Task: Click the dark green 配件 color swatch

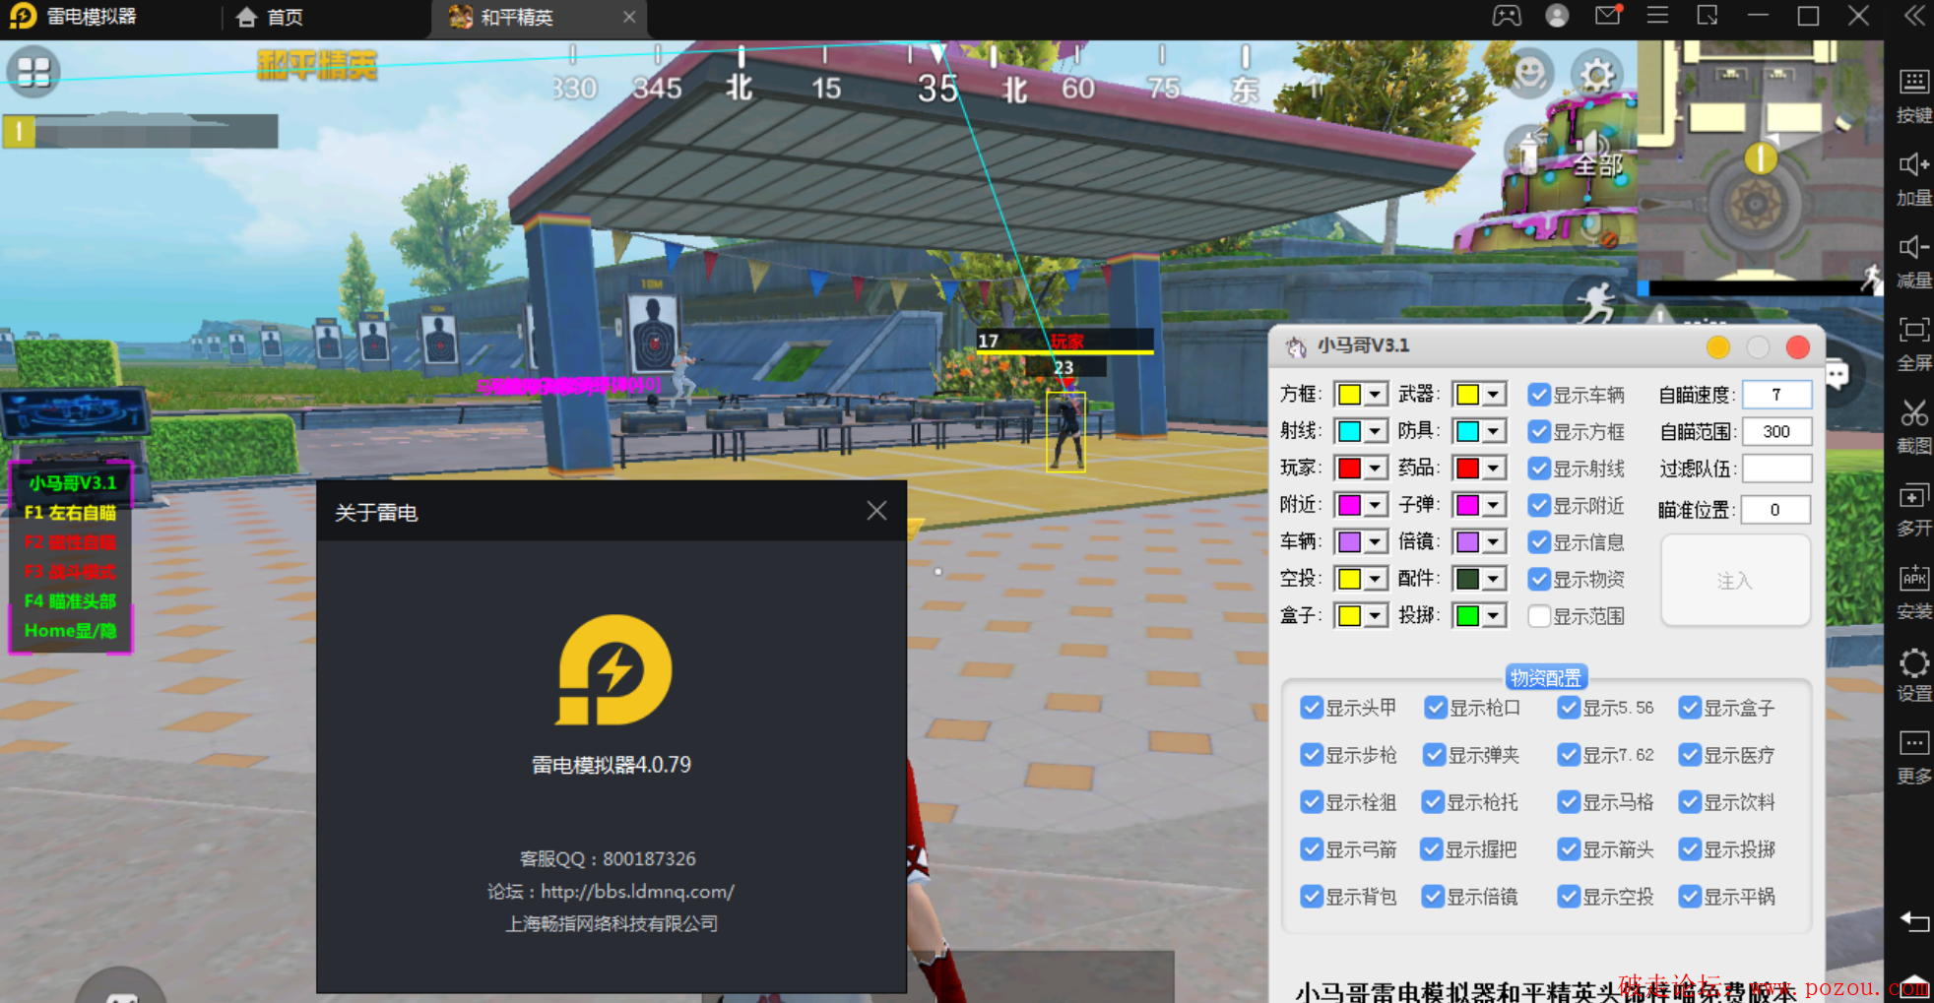Action: point(1467,579)
